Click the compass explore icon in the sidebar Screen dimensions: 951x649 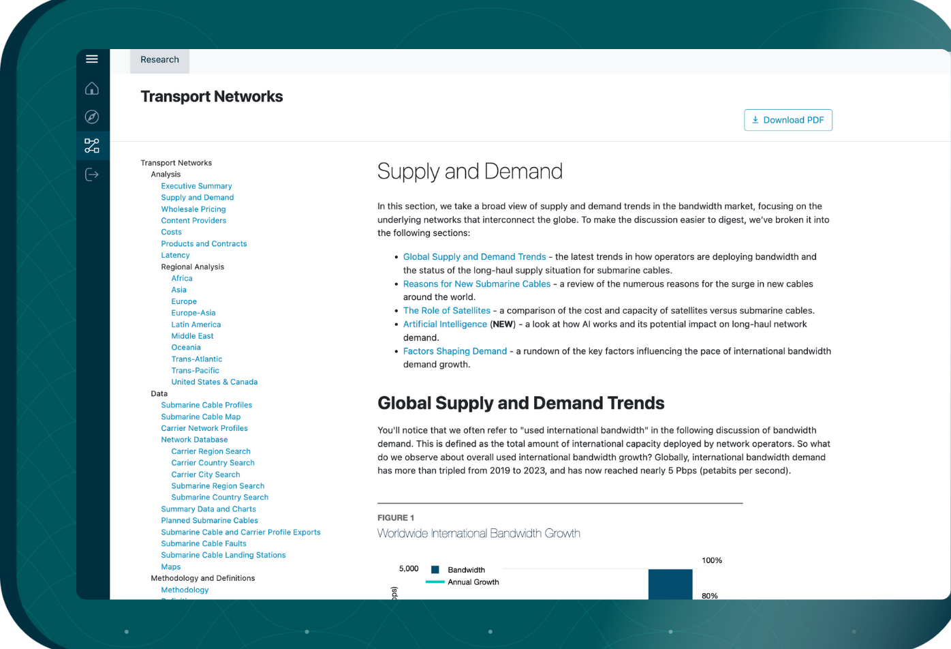pos(92,117)
